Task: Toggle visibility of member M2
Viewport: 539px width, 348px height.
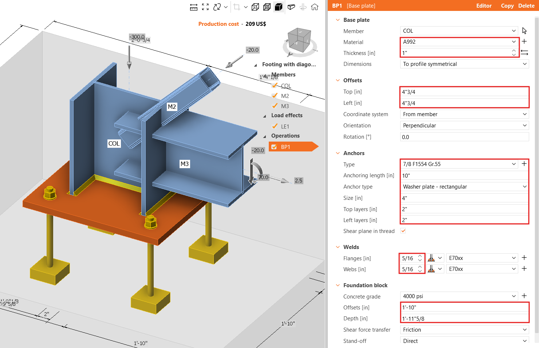Action: pyautogui.click(x=275, y=96)
